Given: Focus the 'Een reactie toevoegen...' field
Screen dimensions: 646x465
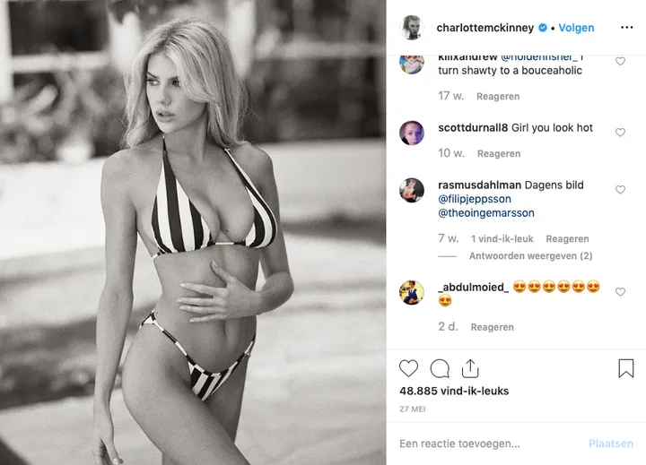Looking at the screenshot, I should point(488,443).
